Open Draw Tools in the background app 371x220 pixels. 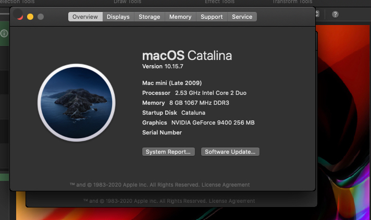(127, 2)
